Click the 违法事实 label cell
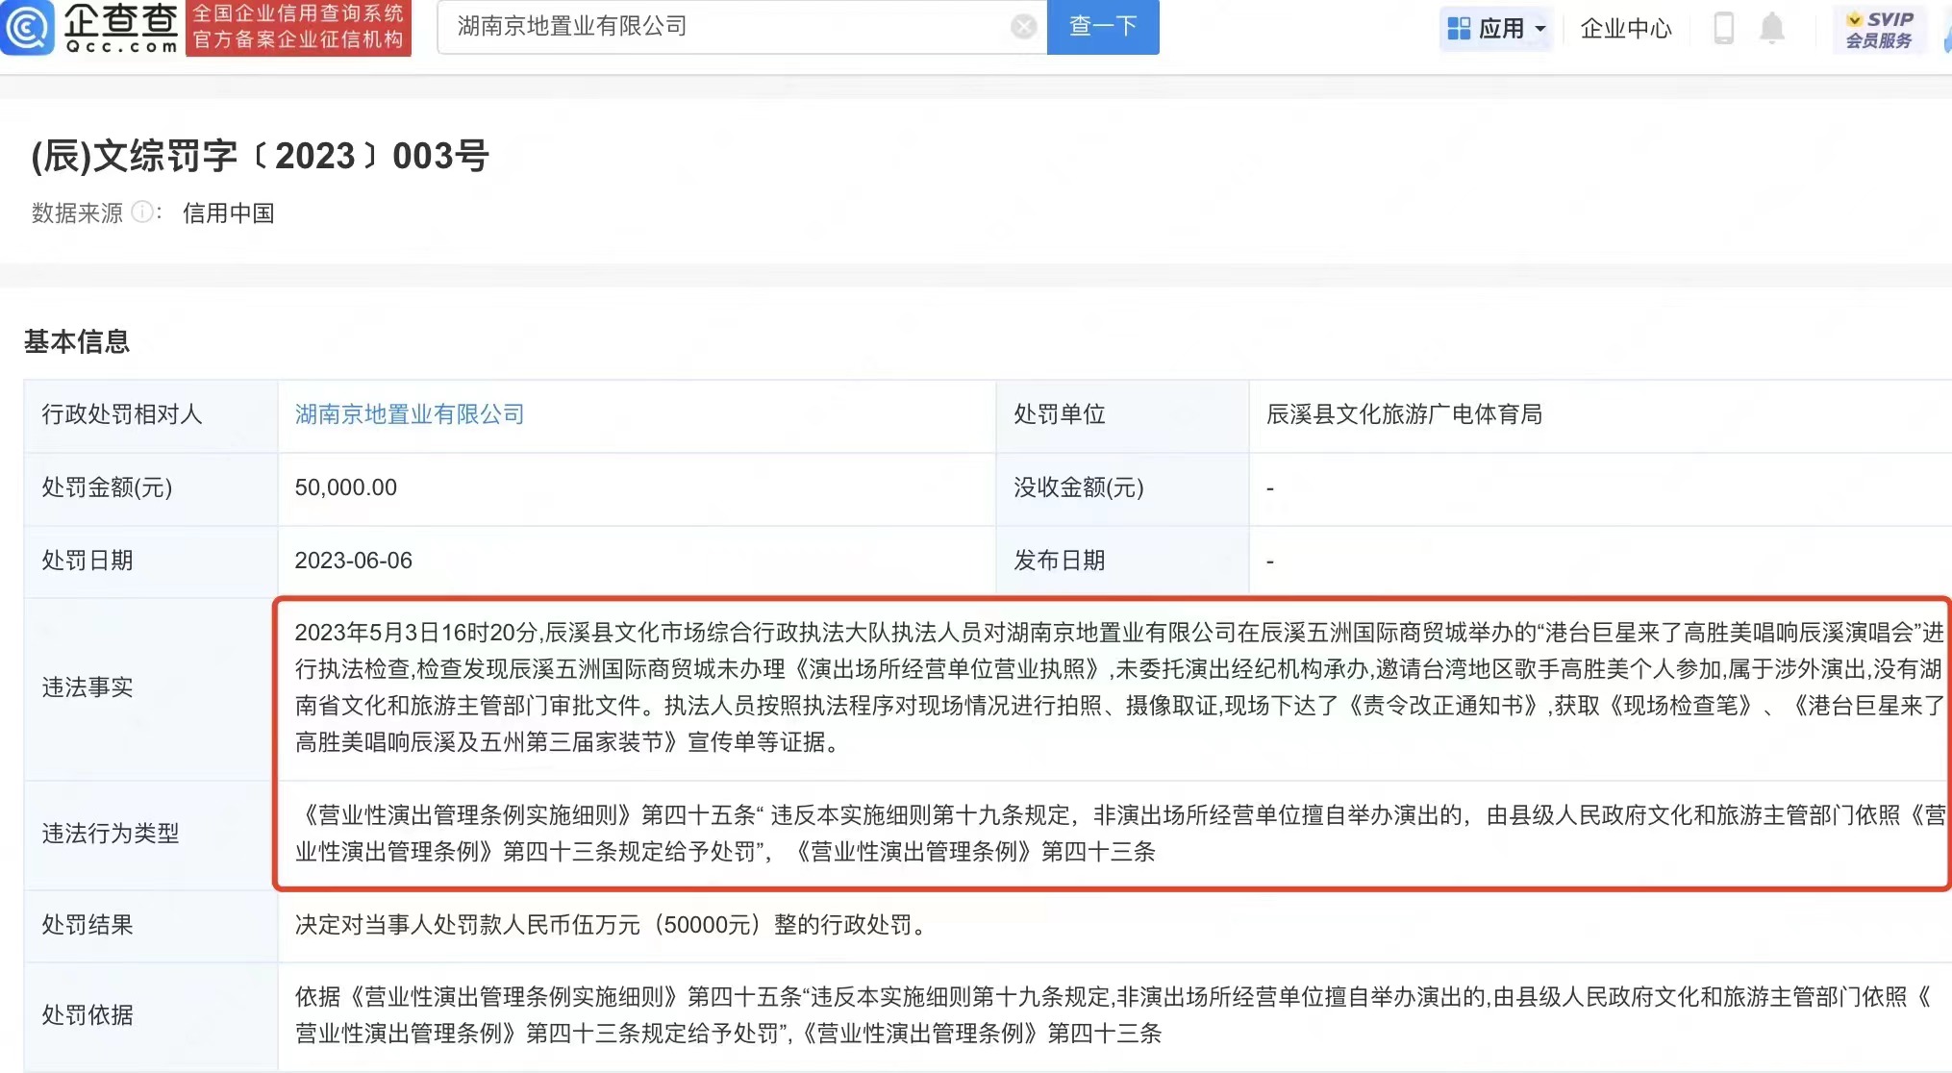This screenshot has width=1952, height=1073. (x=151, y=688)
